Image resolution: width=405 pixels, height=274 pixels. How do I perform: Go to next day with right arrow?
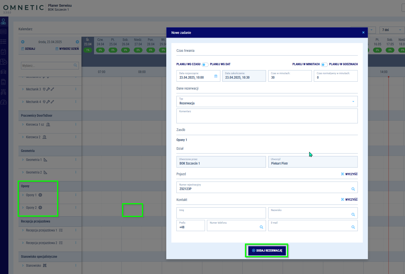pos(77,42)
